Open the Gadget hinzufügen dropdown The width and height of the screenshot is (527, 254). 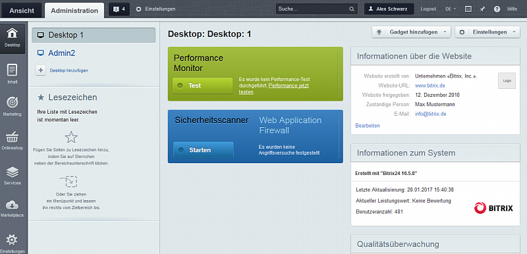pos(411,32)
